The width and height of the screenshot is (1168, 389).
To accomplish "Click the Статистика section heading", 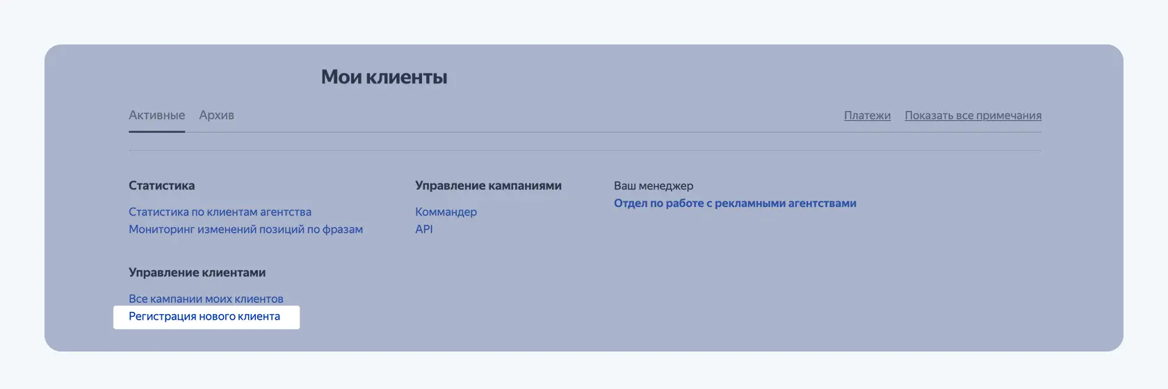I will pos(161,185).
